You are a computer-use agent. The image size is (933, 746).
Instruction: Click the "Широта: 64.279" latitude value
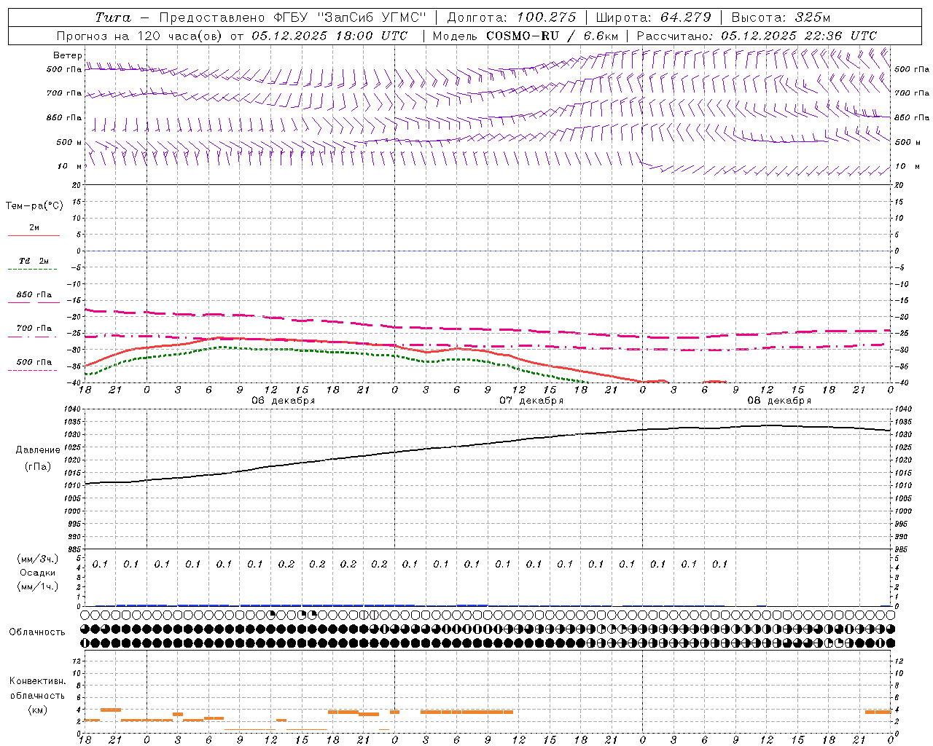pyautogui.click(x=653, y=17)
